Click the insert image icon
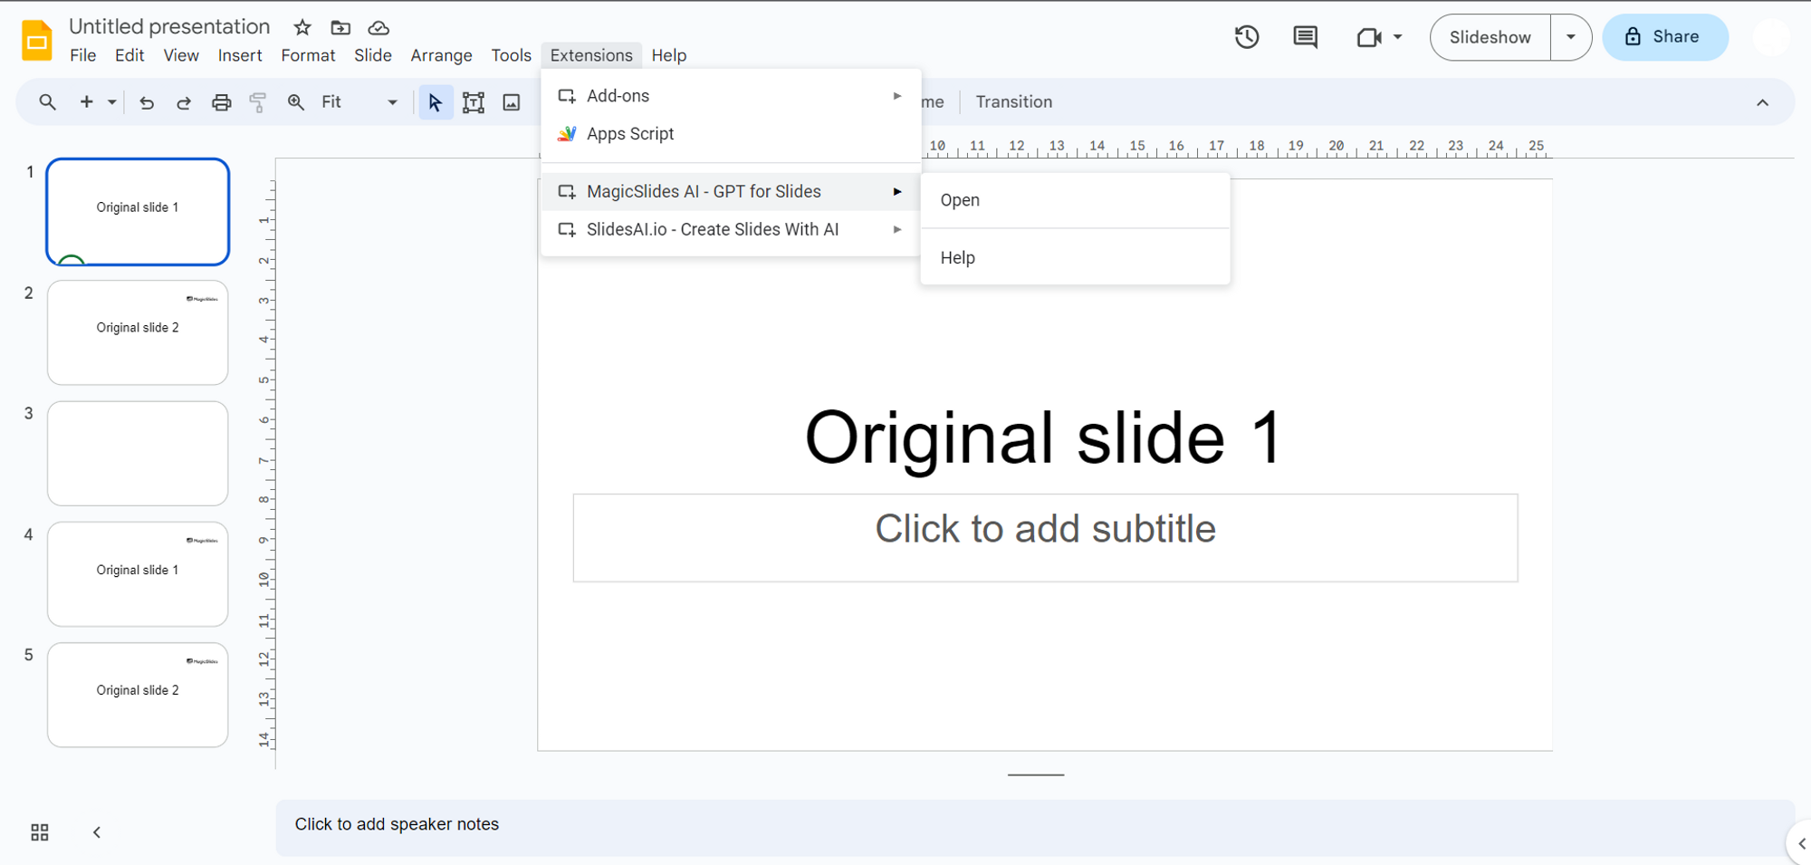1811x865 pixels. (x=512, y=102)
